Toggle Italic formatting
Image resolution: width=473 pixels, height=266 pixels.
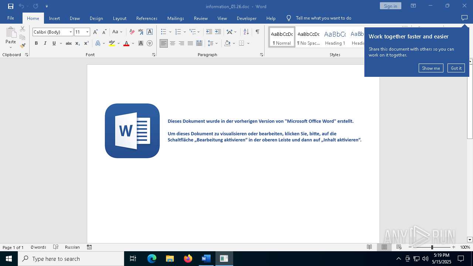point(45,43)
